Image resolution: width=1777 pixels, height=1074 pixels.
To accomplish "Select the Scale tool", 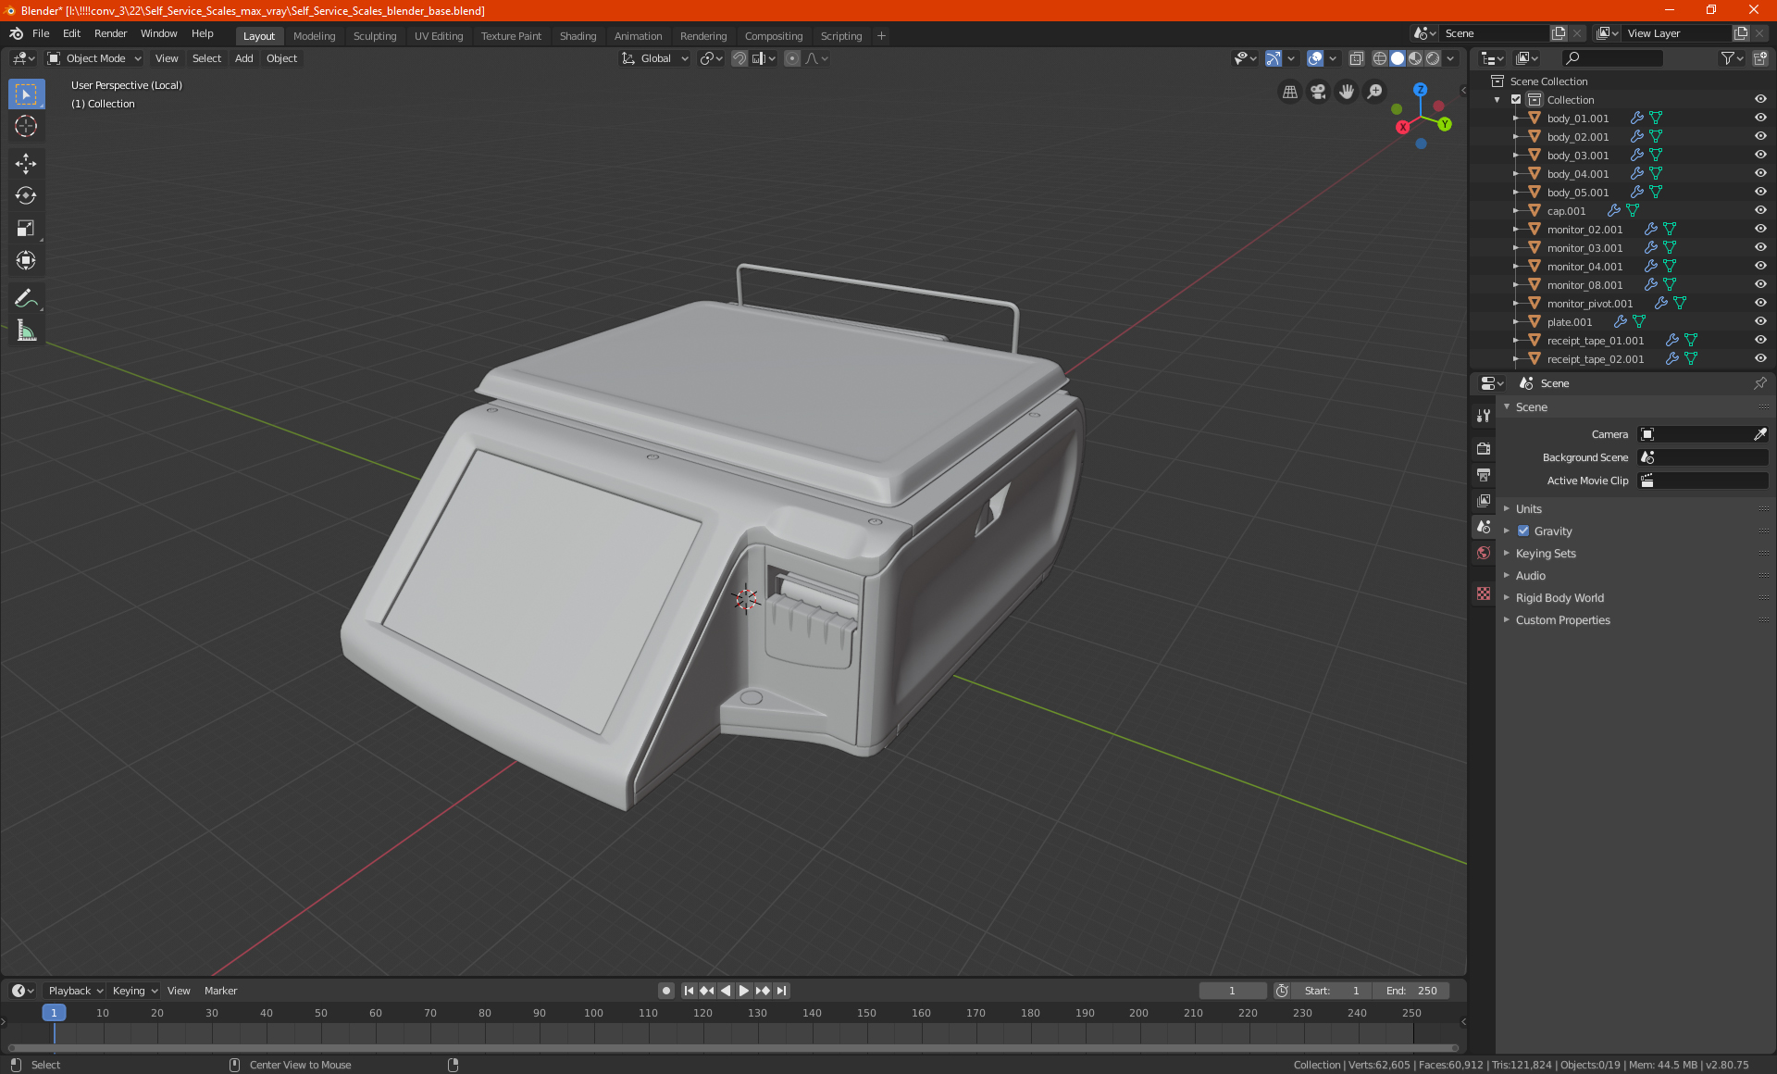I will [26, 229].
